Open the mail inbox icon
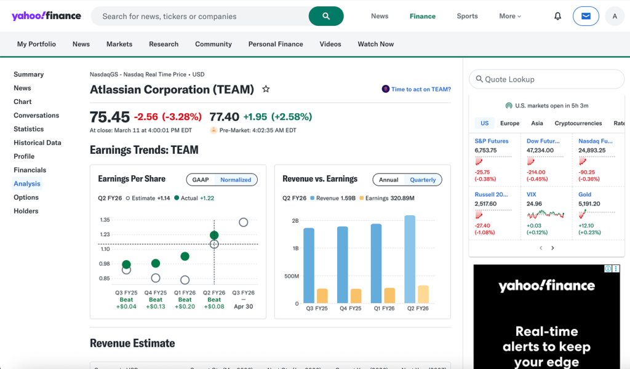Screen dimensions: 630x369 585,16
